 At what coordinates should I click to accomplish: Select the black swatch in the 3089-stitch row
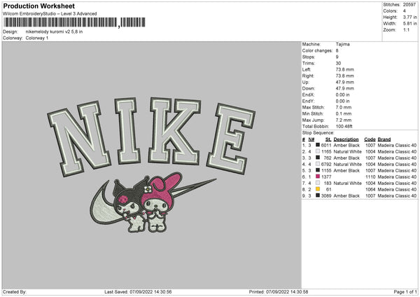[x=318, y=195]
